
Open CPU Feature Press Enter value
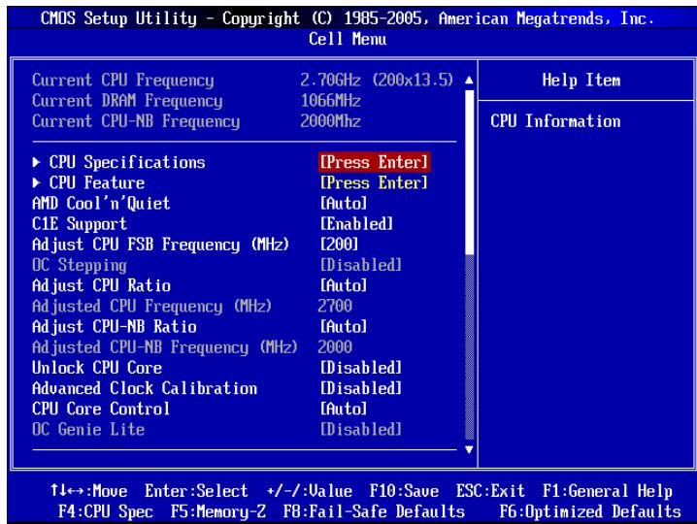click(x=374, y=182)
